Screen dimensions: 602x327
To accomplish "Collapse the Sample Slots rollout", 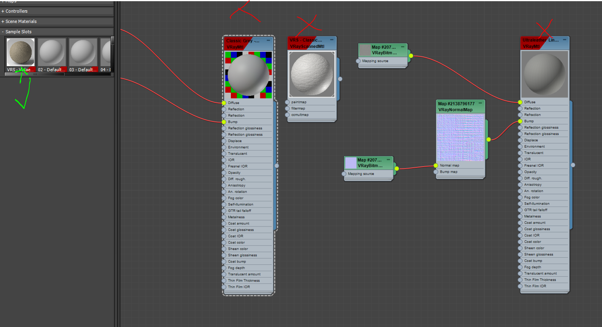I will click(57, 32).
